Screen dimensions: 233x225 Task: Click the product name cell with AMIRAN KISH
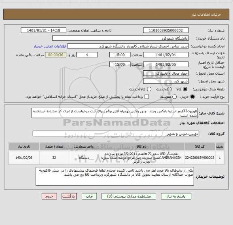(x=142, y=158)
